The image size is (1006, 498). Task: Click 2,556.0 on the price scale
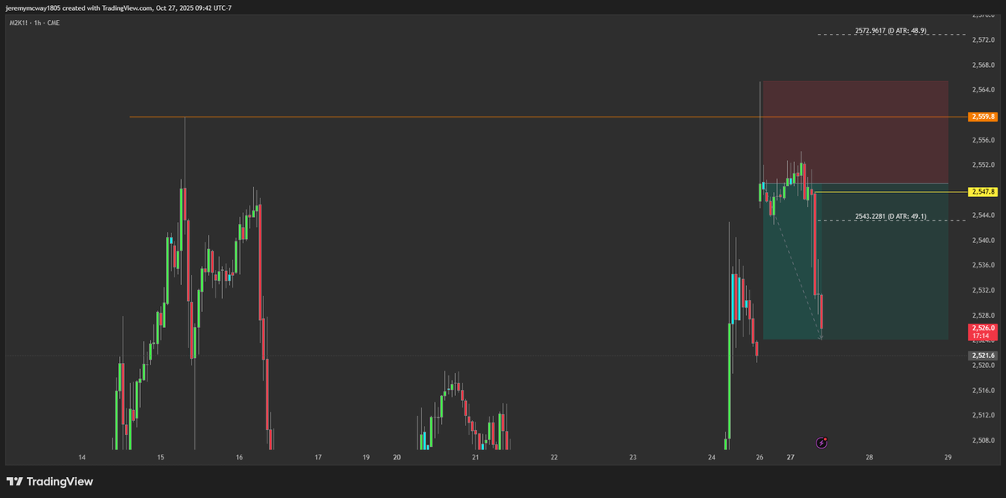click(983, 140)
